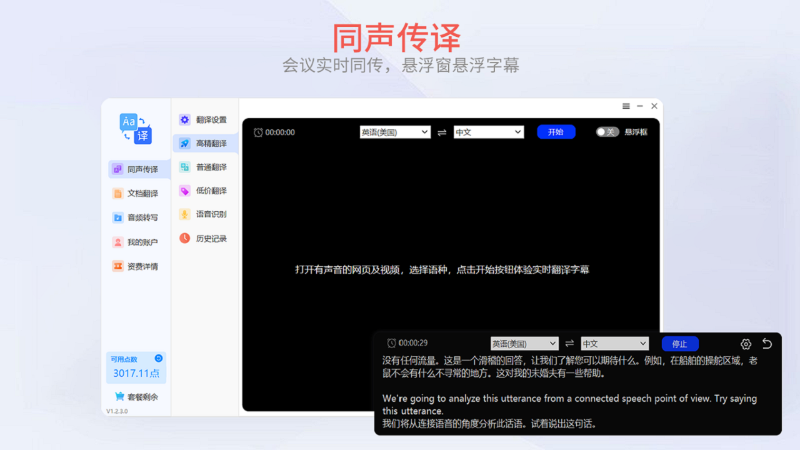800x450 pixels.
Task: Click the reset arrow in floating window
Action: click(767, 344)
